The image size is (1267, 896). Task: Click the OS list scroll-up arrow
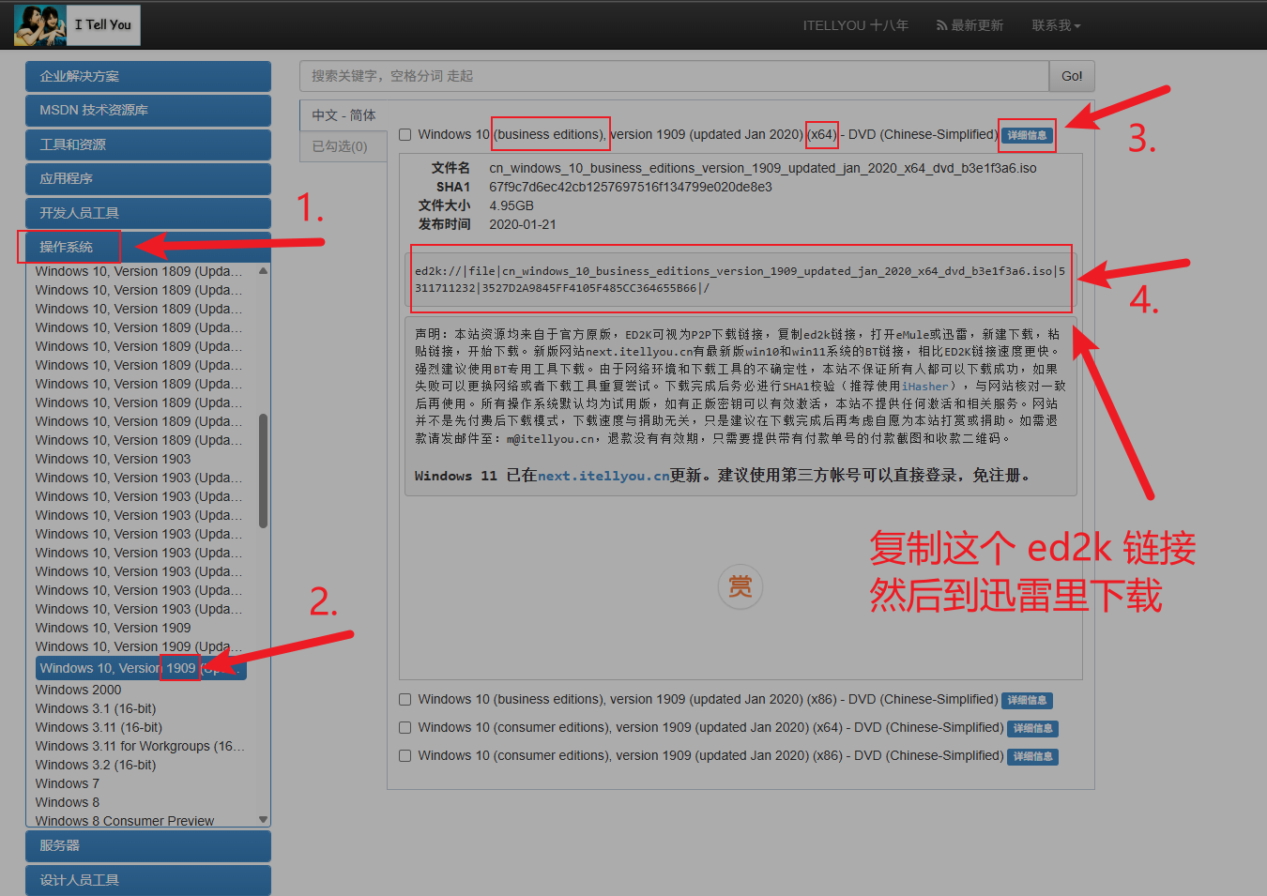tap(263, 271)
